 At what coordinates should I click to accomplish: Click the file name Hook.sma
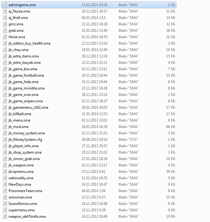click(17, 37)
